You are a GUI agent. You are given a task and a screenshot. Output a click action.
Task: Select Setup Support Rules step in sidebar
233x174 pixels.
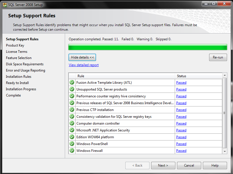pyautogui.click(x=22, y=39)
